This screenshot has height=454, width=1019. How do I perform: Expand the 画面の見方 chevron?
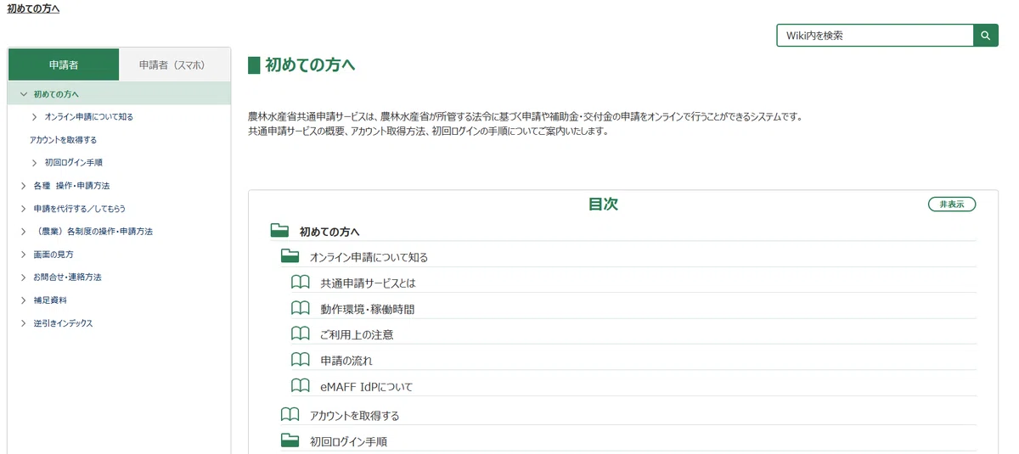[x=23, y=254]
